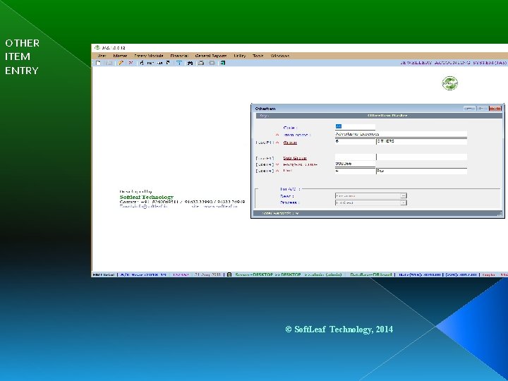Click the Softleaf Technology developer text
Image resolution: width=508 pixels, height=381 pixels.
point(147,197)
